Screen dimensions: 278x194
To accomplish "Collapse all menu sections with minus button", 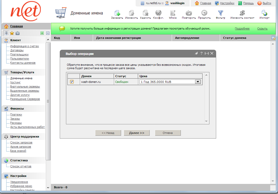I will point(48,33).
